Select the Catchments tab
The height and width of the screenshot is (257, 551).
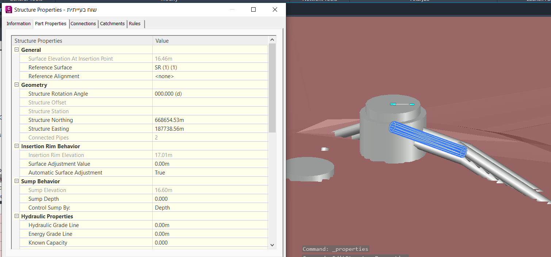(x=112, y=23)
